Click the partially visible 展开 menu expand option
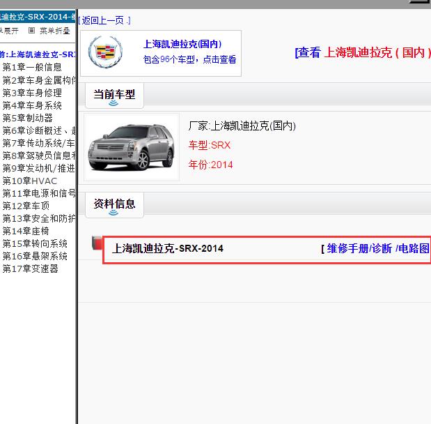Image resolution: width=431 pixels, height=424 pixels. pos(9,31)
